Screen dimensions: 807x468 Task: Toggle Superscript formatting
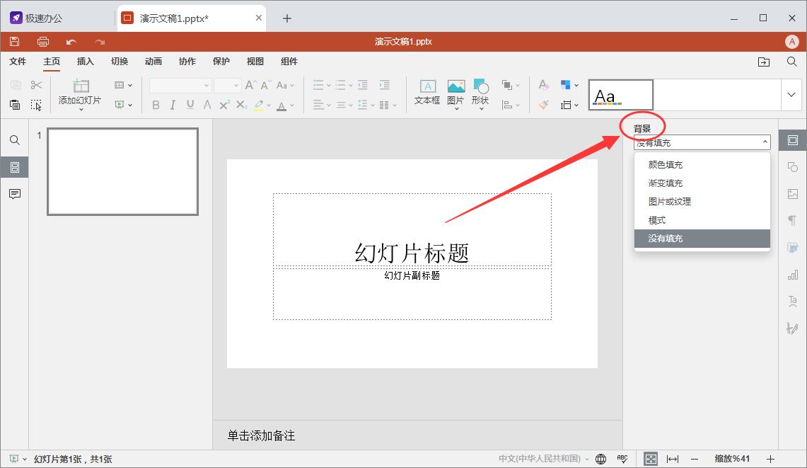[x=224, y=105]
